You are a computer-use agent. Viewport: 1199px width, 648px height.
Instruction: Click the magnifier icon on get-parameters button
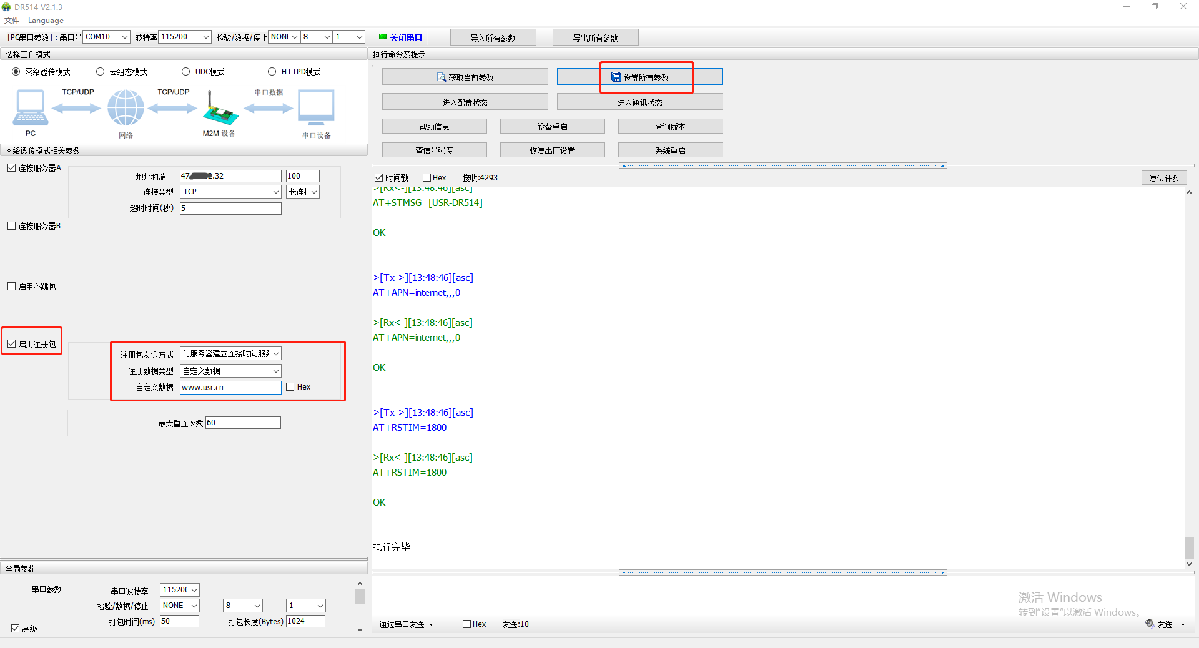(442, 77)
